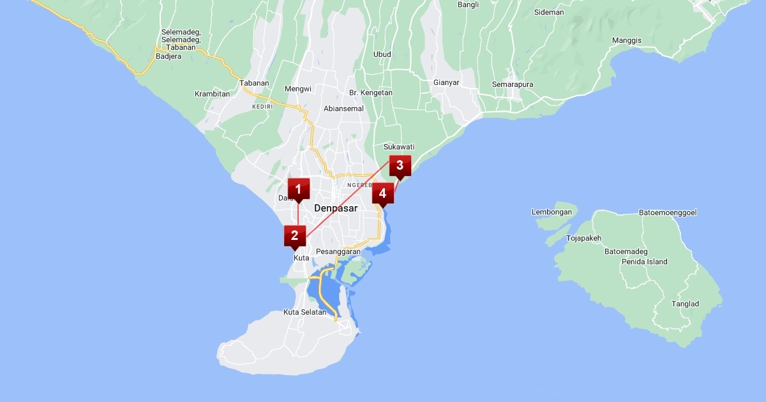Select the Penida Island label

644,262
